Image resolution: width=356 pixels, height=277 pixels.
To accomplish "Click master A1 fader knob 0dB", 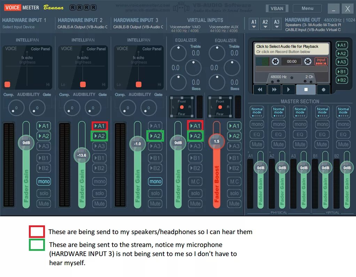I will click(261, 168).
